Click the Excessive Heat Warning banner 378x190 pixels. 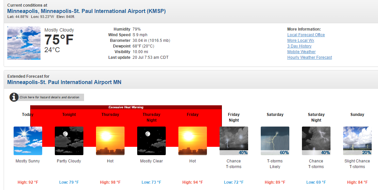(x=126, y=107)
